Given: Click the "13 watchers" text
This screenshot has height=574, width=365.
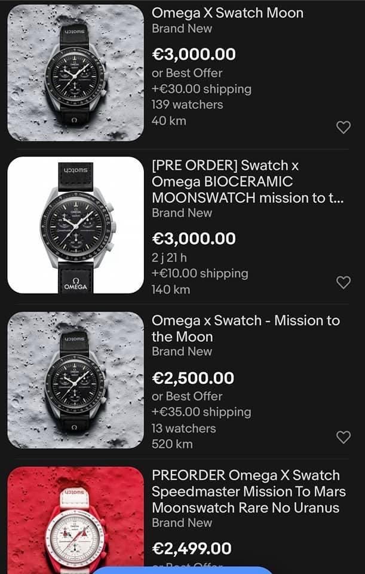Looking at the screenshot, I should click(x=184, y=428).
